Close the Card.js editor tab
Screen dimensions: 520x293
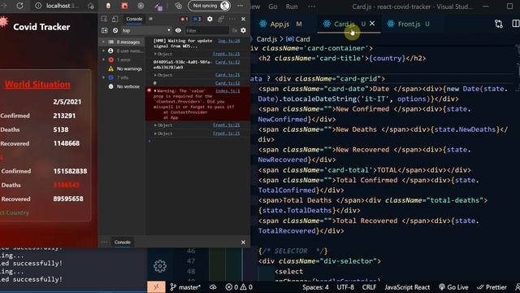tap(372, 24)
